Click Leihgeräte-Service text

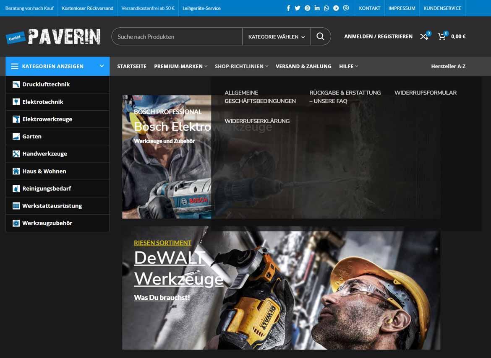pyautogui.click(x=202, y=8)
